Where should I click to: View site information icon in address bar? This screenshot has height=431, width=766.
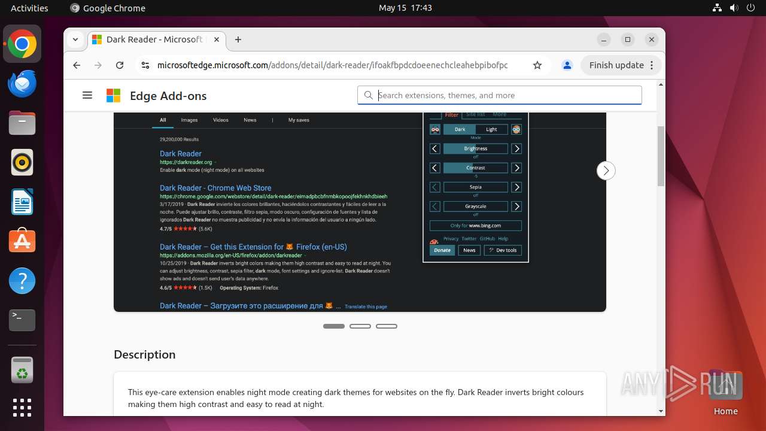click(145, 65)
